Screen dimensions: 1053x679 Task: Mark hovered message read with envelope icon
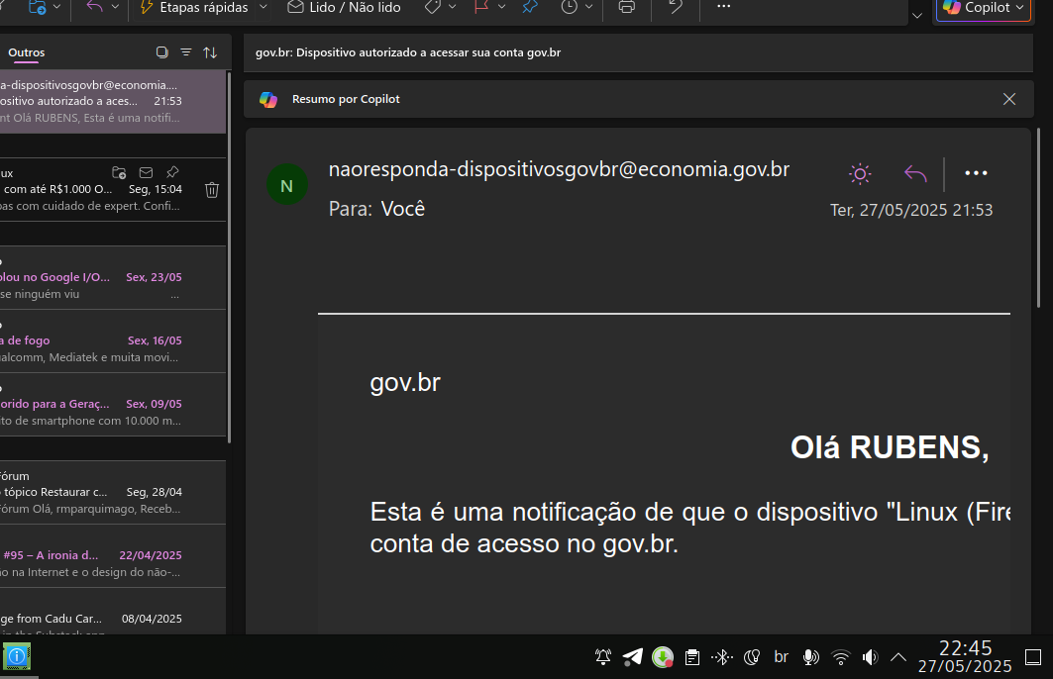(146, 172)
